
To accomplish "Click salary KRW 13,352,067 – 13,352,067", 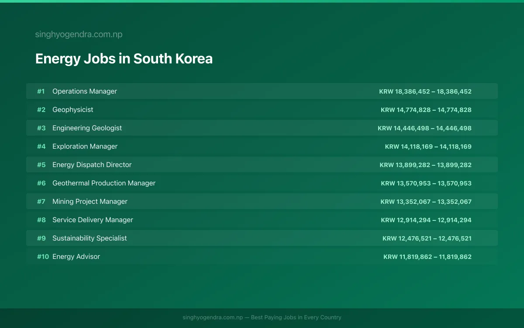I will click(426, 202).
